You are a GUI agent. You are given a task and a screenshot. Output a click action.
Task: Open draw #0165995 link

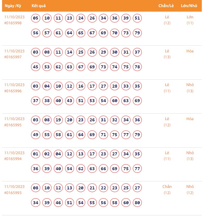[x=13, y=125]
